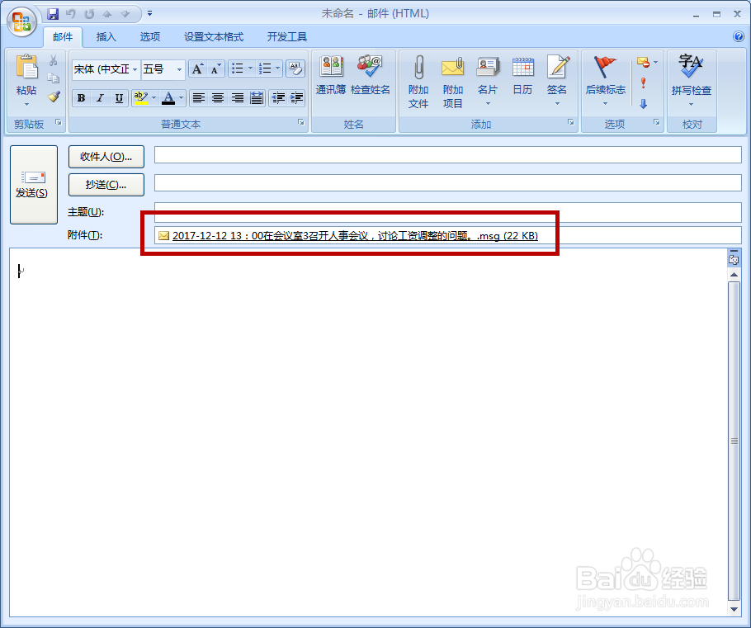Click in the message body area

368,432
